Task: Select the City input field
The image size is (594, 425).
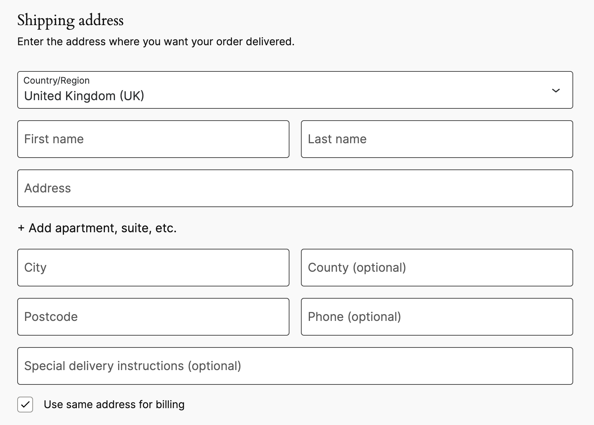Action: click(x=153, y=267)
